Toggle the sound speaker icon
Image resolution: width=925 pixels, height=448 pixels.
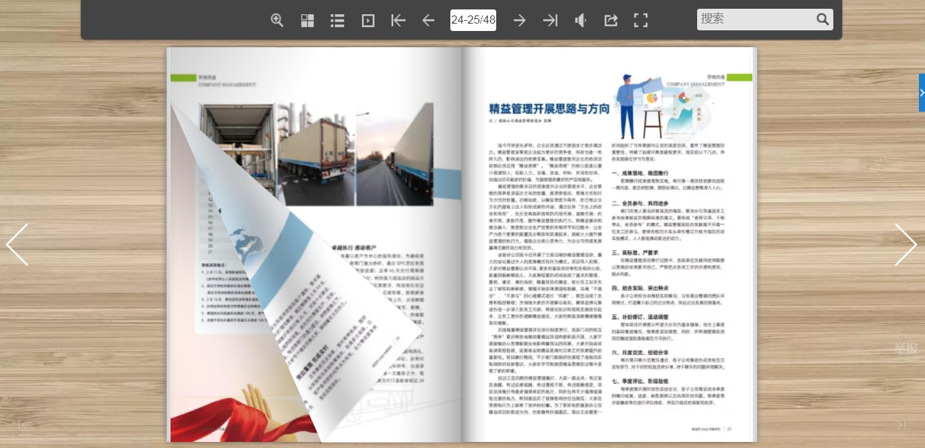(580, 20)
